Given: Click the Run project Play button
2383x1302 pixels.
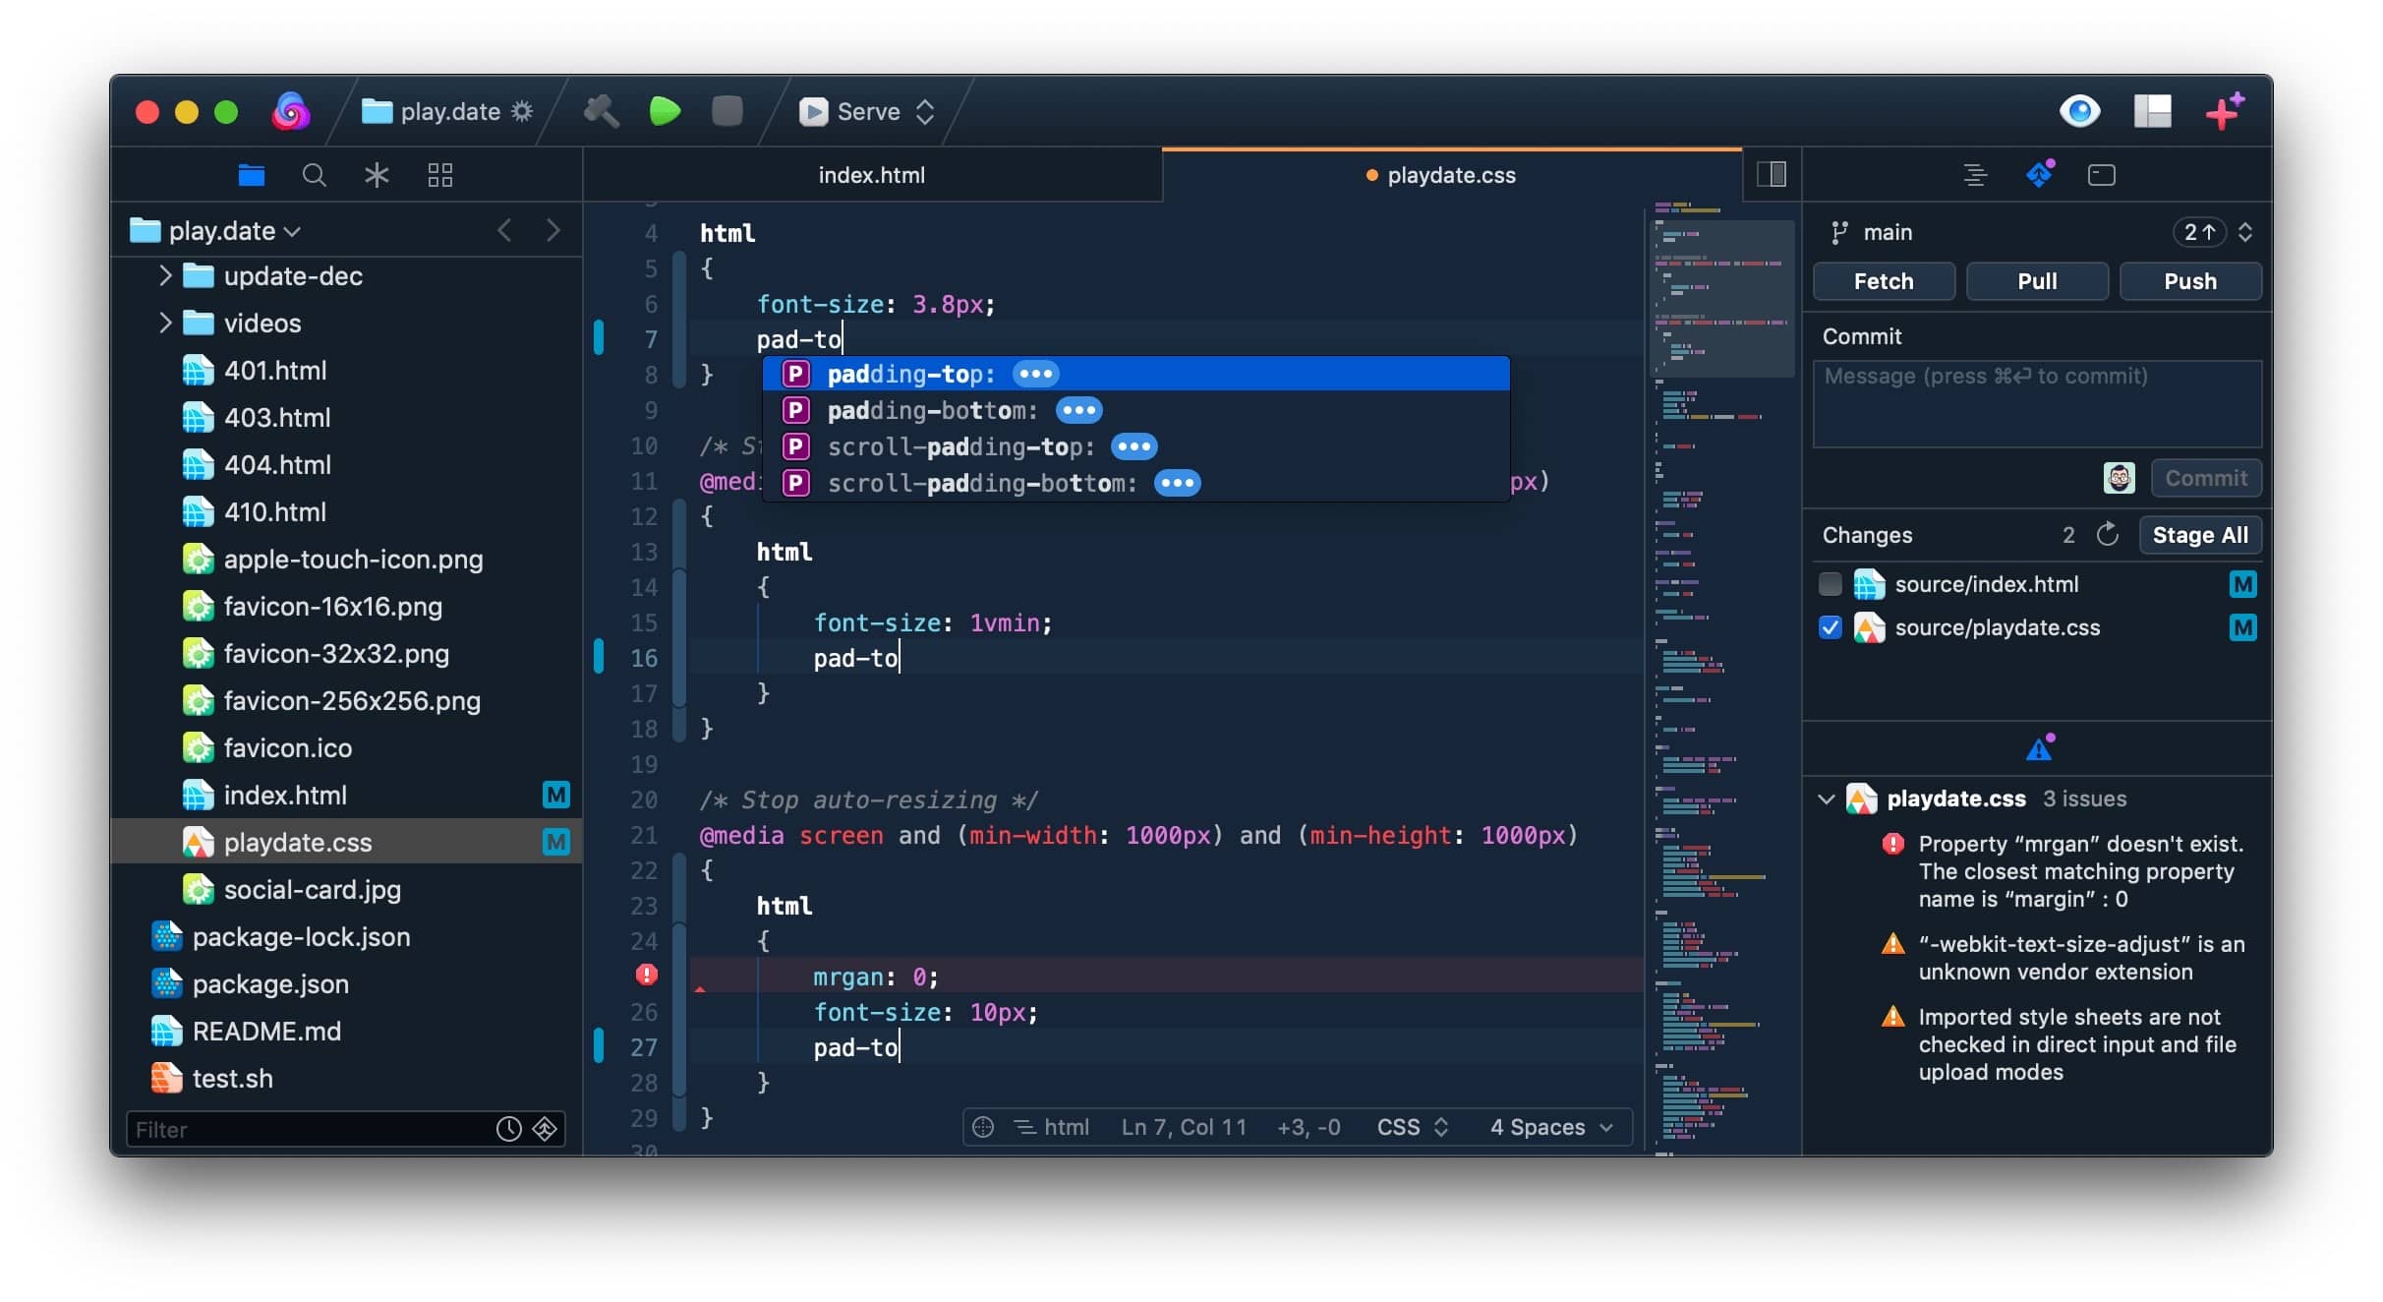Looking at the screenshot, I should (x=667, y=111).
